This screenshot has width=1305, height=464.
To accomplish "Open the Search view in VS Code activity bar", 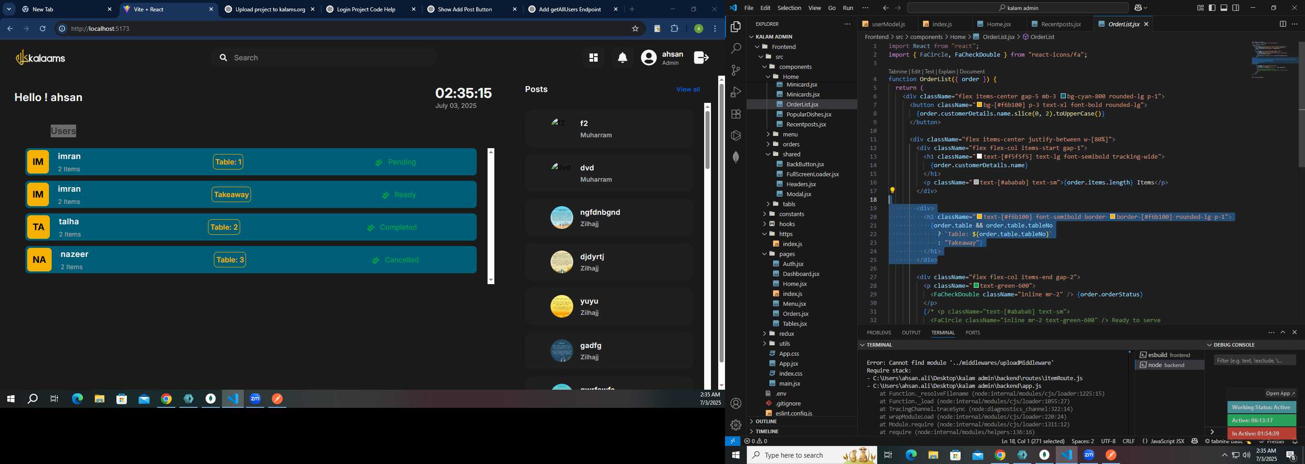I will pyautogui.click(x=736, y=48).
